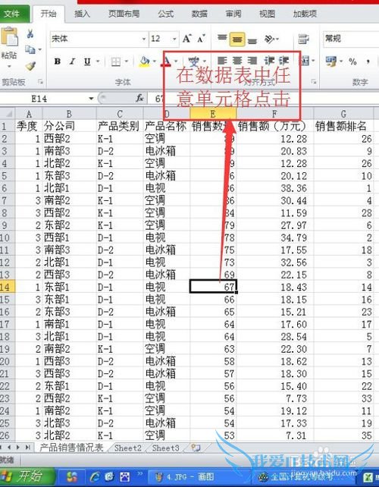
Task: Click previous sheet navigation arrow
Action: pyautogui.click(x=9, y=448)
